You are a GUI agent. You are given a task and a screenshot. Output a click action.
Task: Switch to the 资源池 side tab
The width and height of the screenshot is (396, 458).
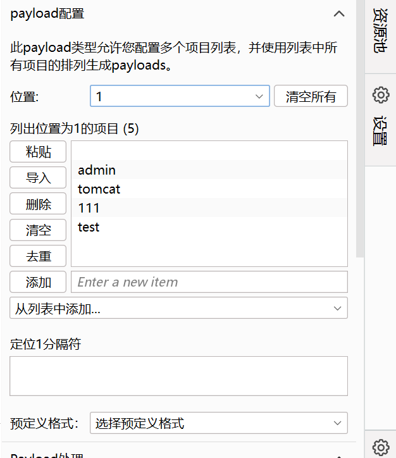coord(380,32)
